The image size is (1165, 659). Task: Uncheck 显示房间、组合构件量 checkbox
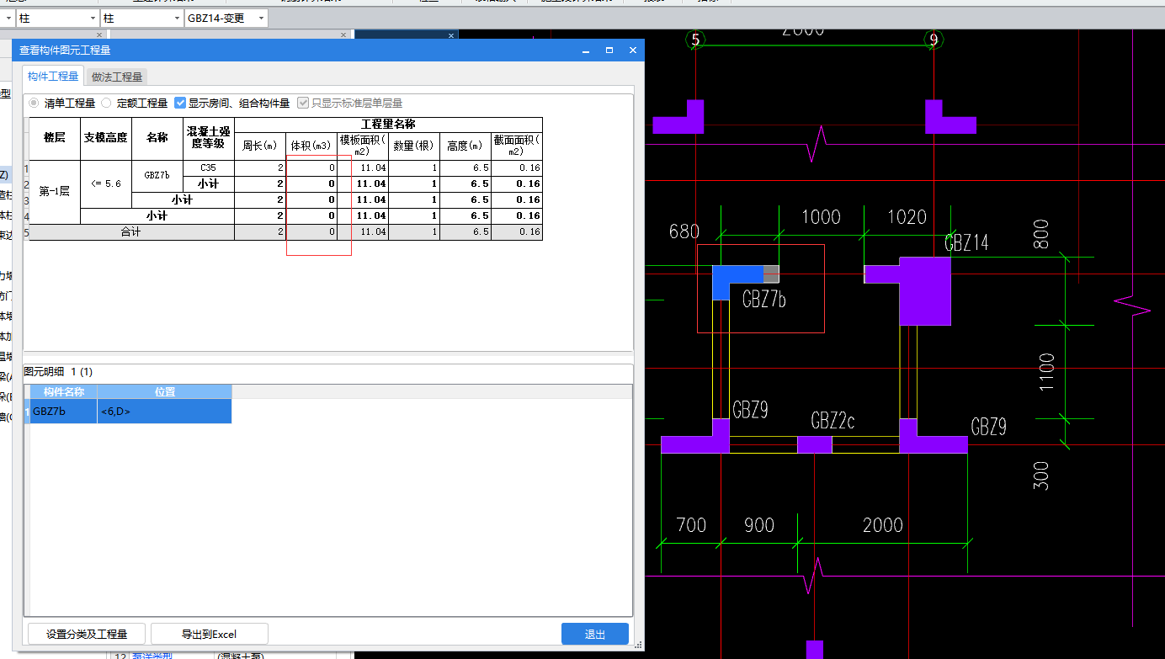pos(180,104)
